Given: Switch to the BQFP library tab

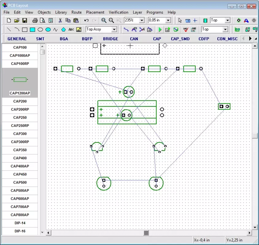Looking at the screenshot, I should [87, 39].
